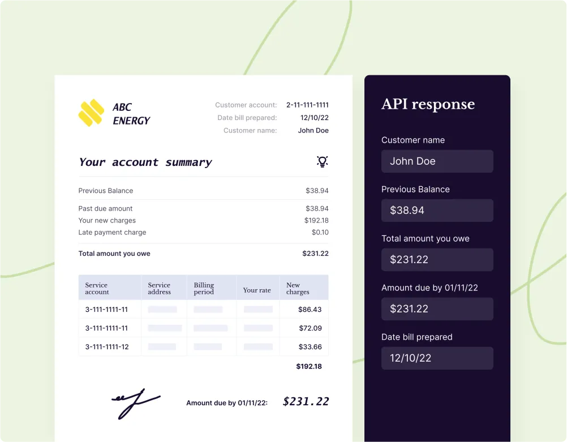Click the italic $231.22 amount due total
This screenshot has width=567, height=442.
pos(306,401)
